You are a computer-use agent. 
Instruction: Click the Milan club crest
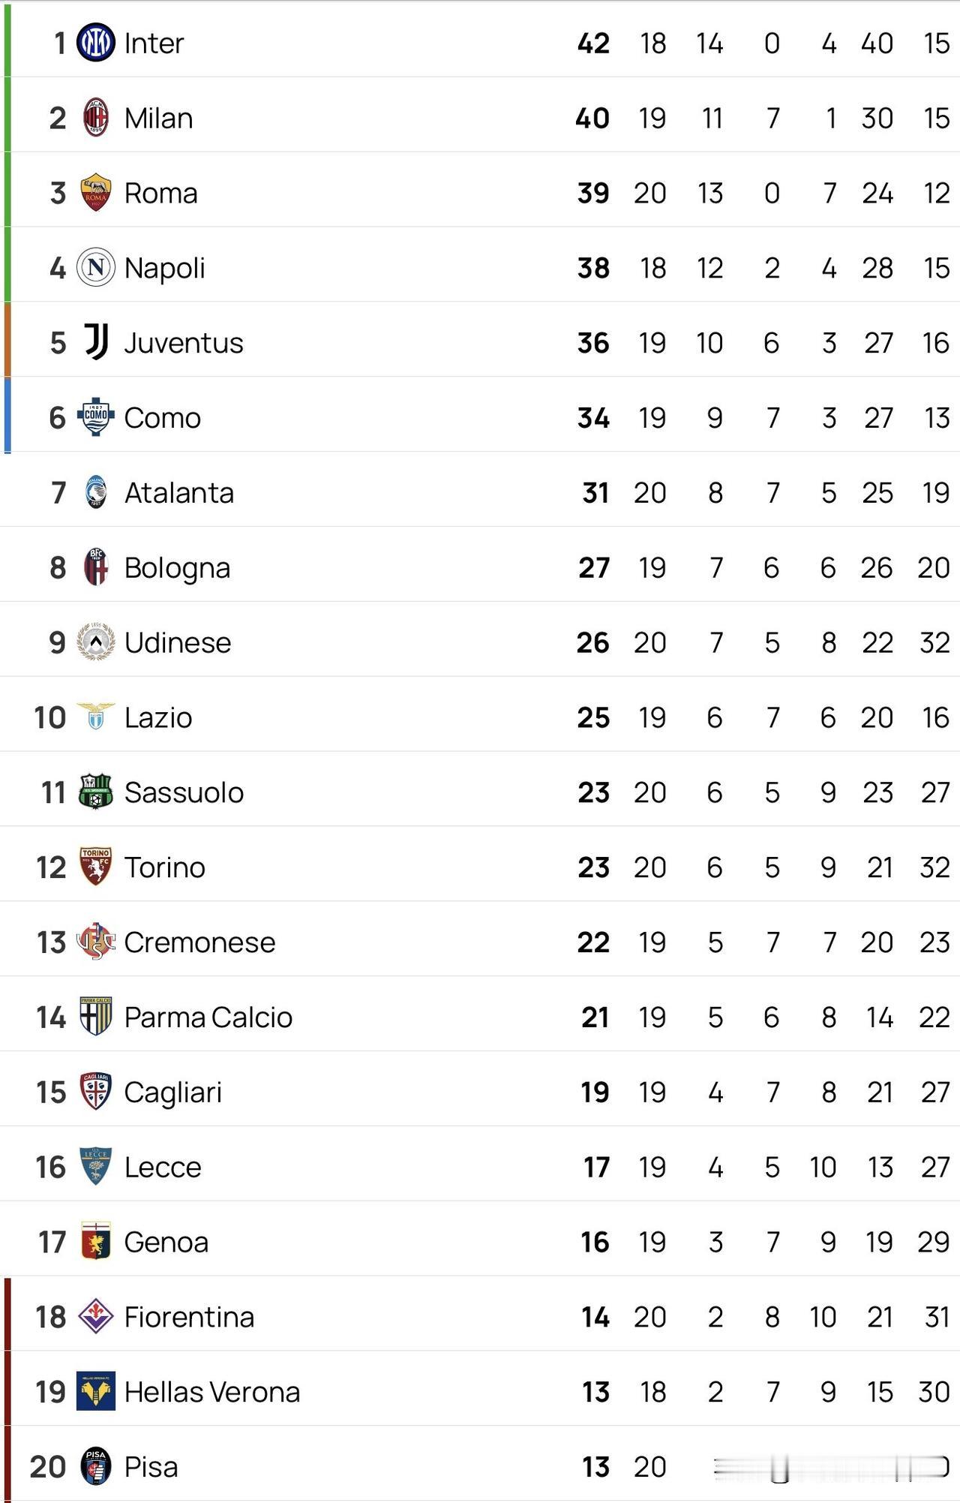(x=96, y=118)
